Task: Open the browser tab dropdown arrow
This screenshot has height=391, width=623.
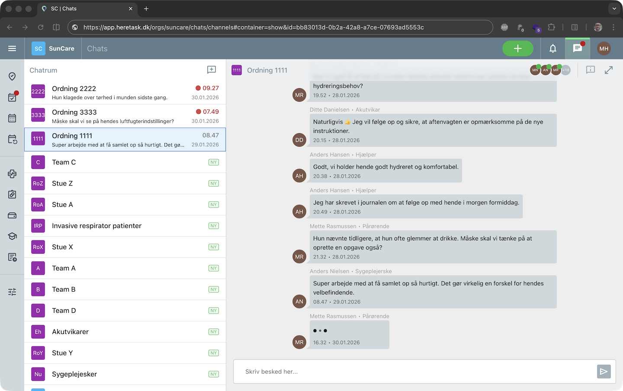Action: (614, 9)
